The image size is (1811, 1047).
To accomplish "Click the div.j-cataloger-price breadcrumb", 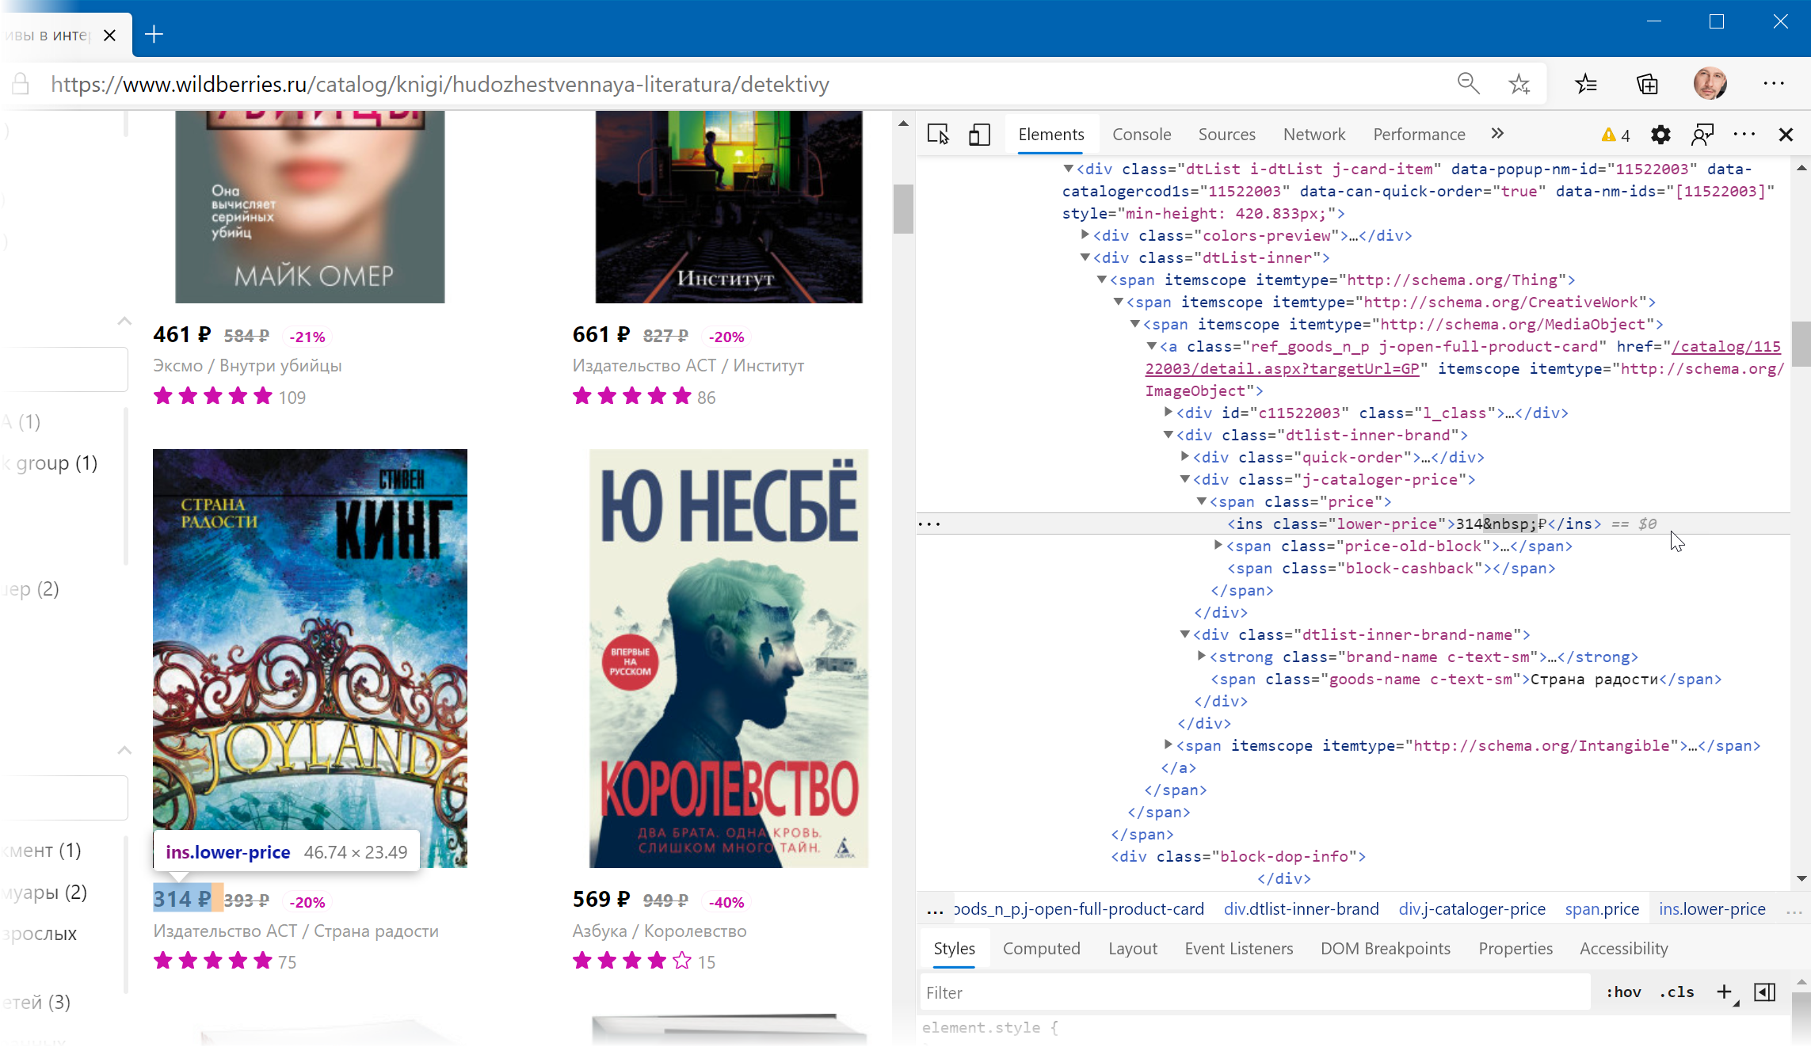I will 1472,909.
